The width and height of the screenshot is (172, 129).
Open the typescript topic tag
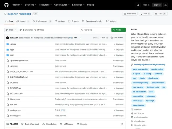coord(150,101)
